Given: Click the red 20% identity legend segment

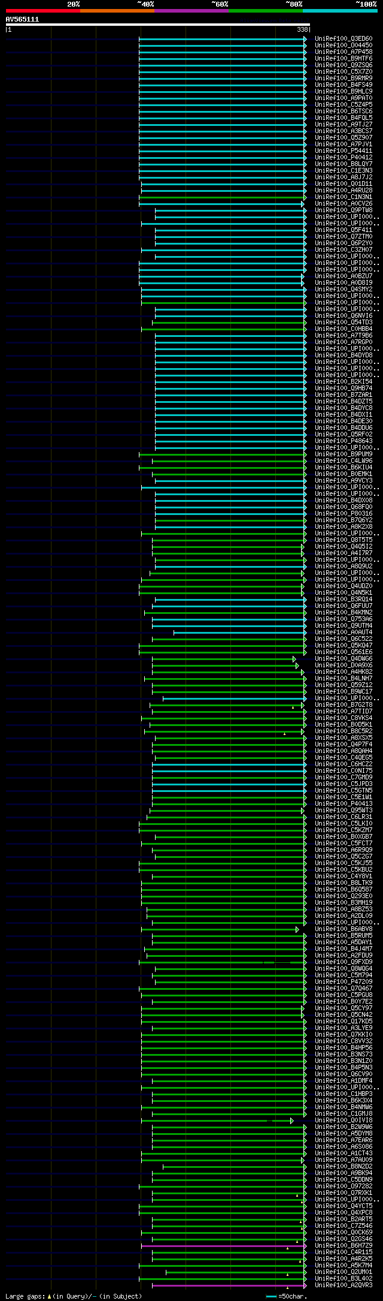Looking at the screenshot, I should [x=43, y=11].
